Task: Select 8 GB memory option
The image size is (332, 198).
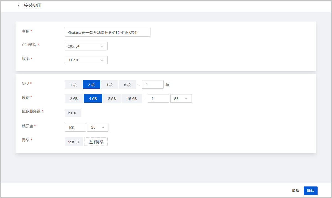Action: pos(112,98)
